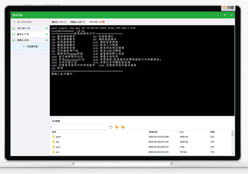Click the file list scrollbar thumb
The width and height of the screenshot is (248, 174).
click(232, 134)
